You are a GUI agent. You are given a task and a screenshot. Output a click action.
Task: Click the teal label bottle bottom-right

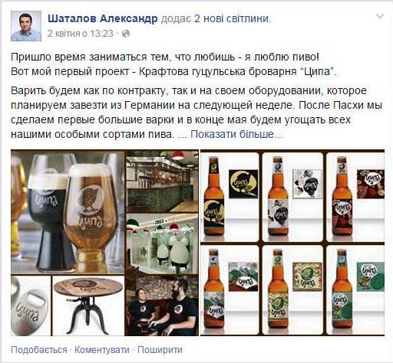pyautogui.click(x=342, y=289)
